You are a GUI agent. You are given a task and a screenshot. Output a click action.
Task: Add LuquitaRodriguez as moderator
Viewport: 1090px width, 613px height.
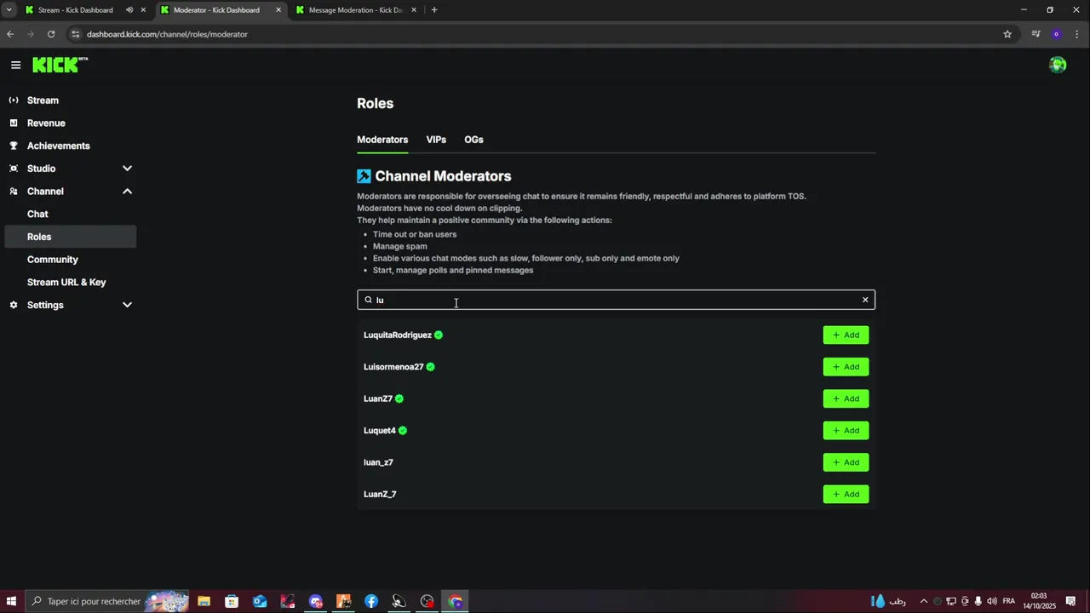click(846, 335)
